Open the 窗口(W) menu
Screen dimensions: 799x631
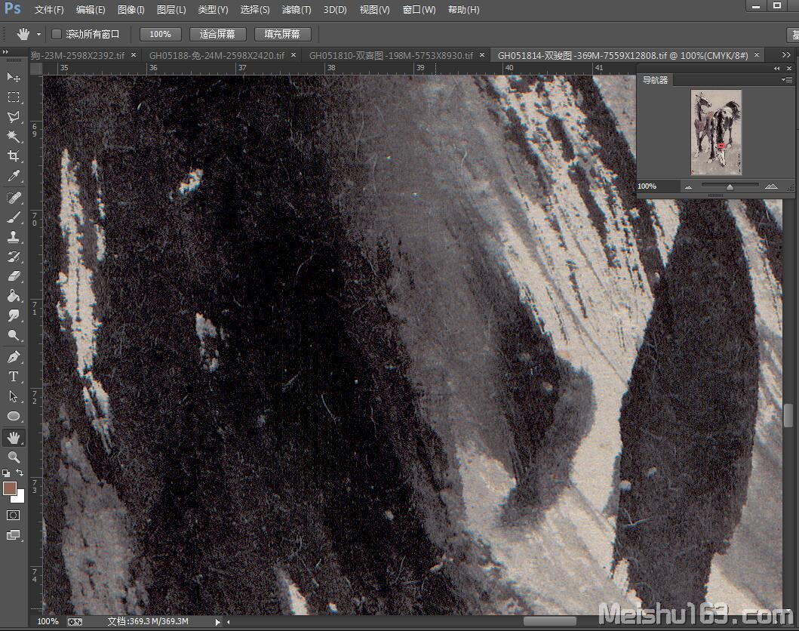[419, 10]
